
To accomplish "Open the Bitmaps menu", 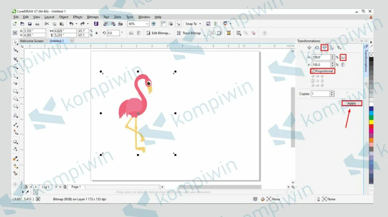I will pyautogui.click(x=93, y=17).
